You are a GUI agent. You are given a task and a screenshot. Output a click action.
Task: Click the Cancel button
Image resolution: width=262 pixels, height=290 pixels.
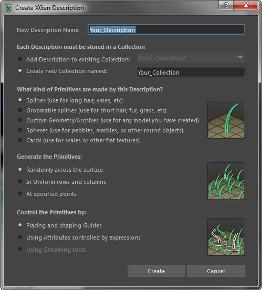tap(216, 271)
